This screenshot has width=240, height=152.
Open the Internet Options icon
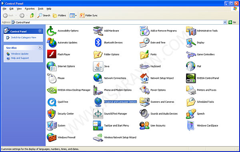point(52,66)
